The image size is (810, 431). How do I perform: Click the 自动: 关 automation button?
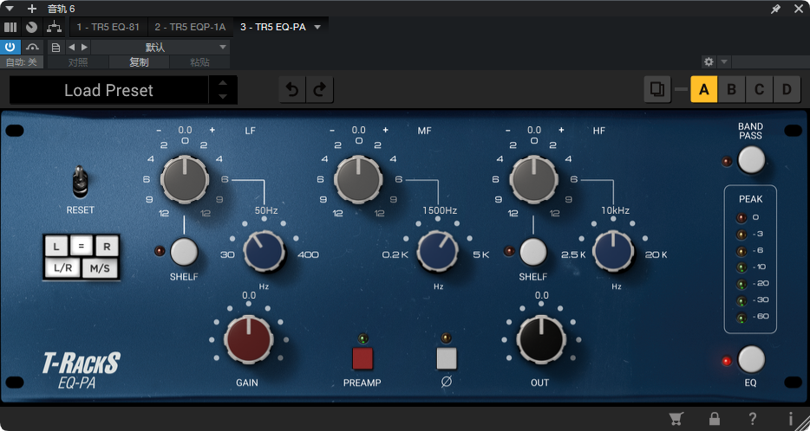click(x=22, y=62)
